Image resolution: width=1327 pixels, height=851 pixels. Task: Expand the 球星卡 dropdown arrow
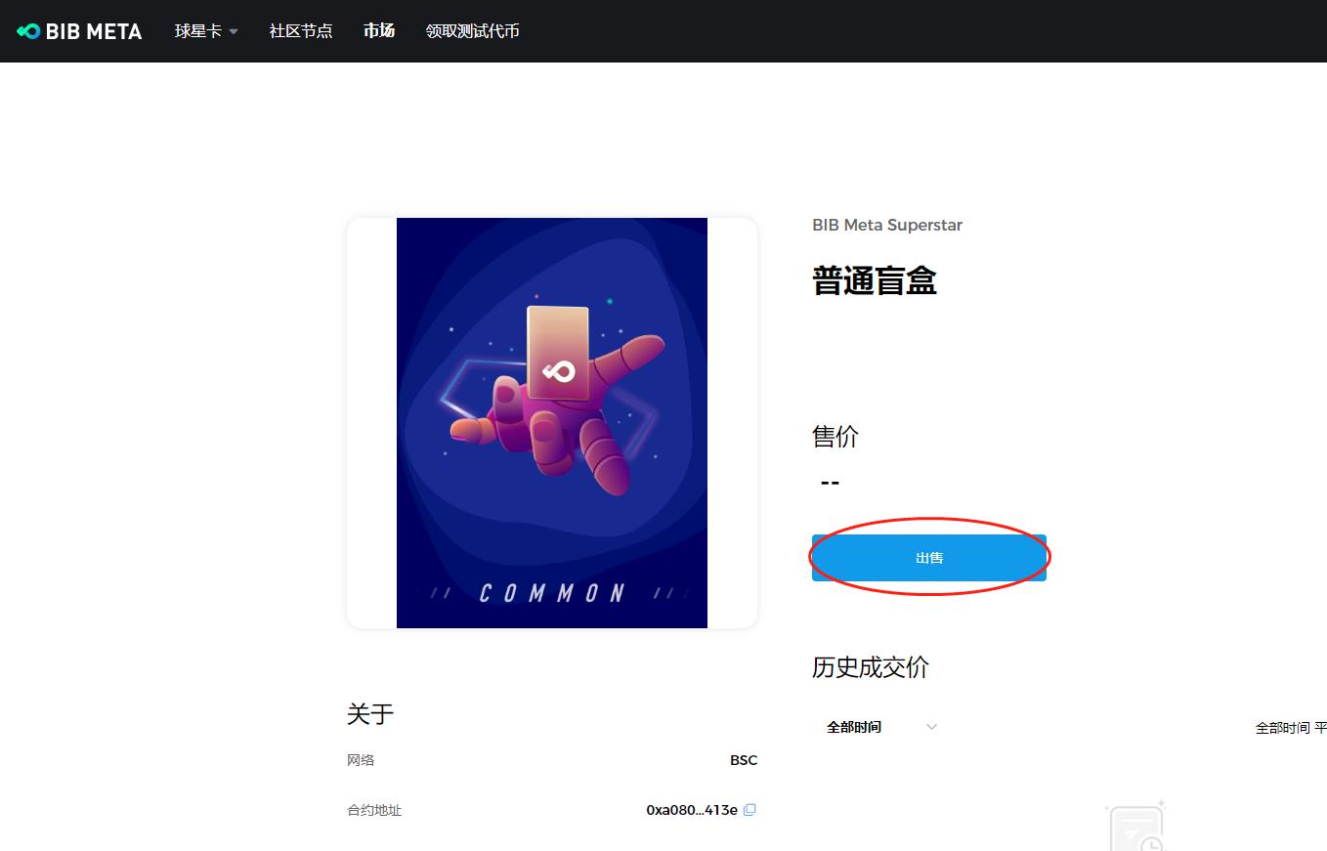pyautogui.click(x=234, y=31)
